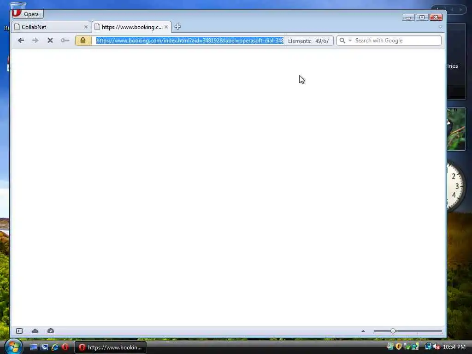Open the muted volume tray icon
This screenshot has height=354, width=472.
click(437, 347)
